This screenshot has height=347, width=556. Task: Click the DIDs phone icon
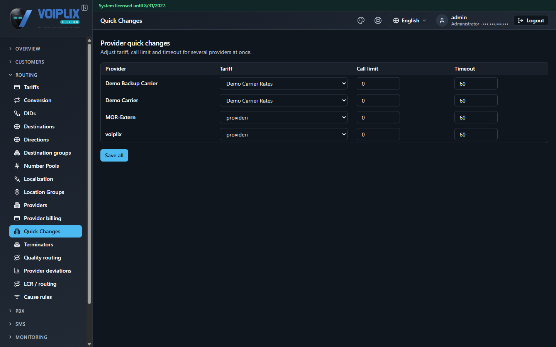[17, 113]
